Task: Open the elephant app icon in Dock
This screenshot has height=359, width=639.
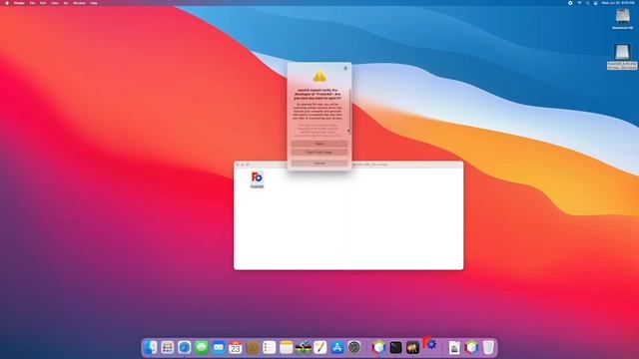Action: point(412,347)
